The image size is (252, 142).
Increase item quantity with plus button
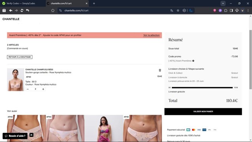click(x=43, y=89)
